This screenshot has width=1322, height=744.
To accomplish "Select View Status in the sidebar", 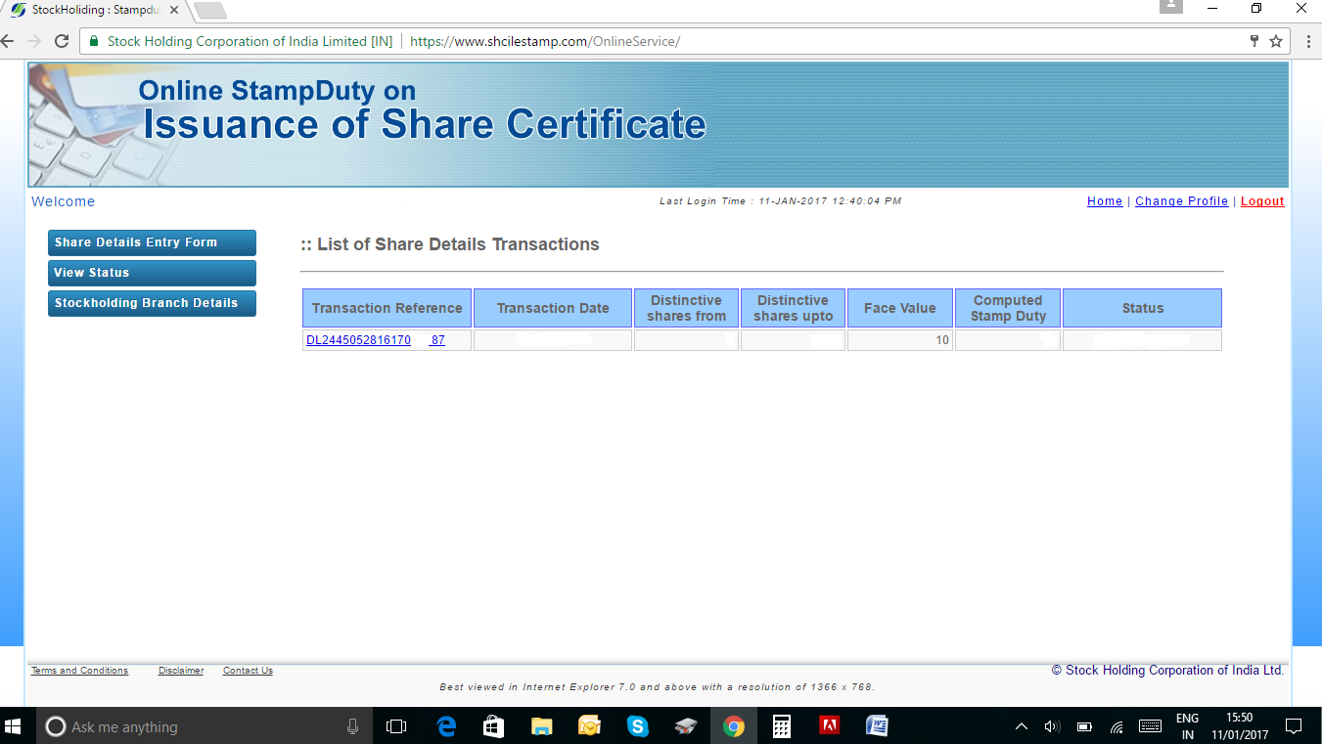I will pyautogui.click(x=152, y=273).
